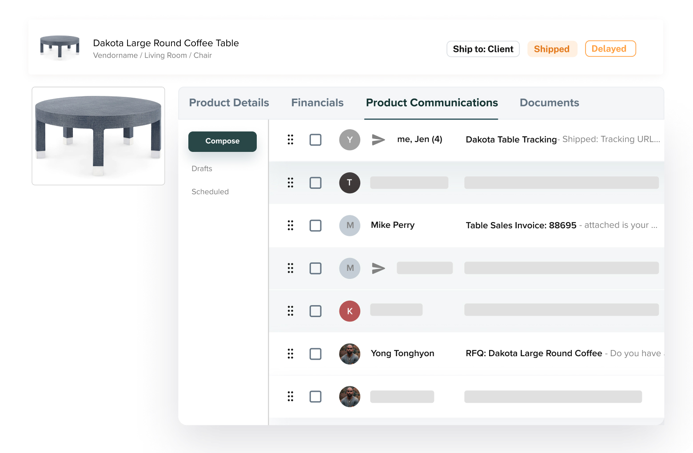This screenshot has width=693, height=453.
Task: Click the red K avatar
Action: pyautogui.click(x=350, y=311)
